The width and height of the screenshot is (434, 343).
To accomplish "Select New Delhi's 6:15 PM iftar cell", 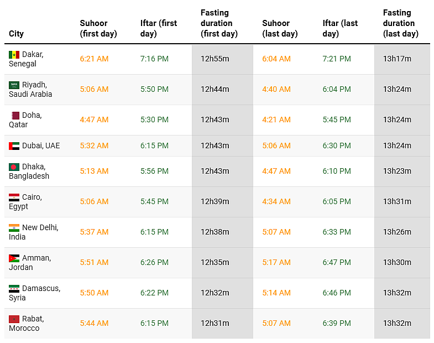I will tap(154, 232).
